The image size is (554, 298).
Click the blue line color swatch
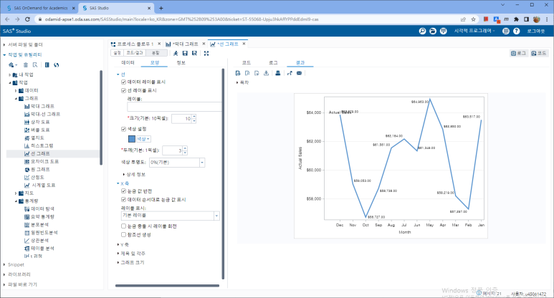tap(132, 139)
